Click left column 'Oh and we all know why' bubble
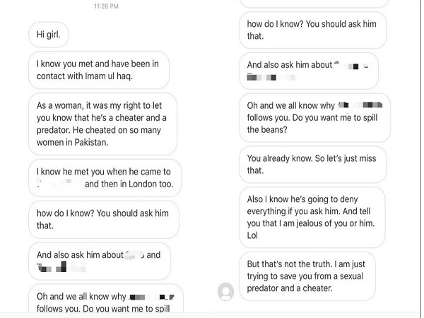This screenshot has width=424, height=318. (106, 299)
